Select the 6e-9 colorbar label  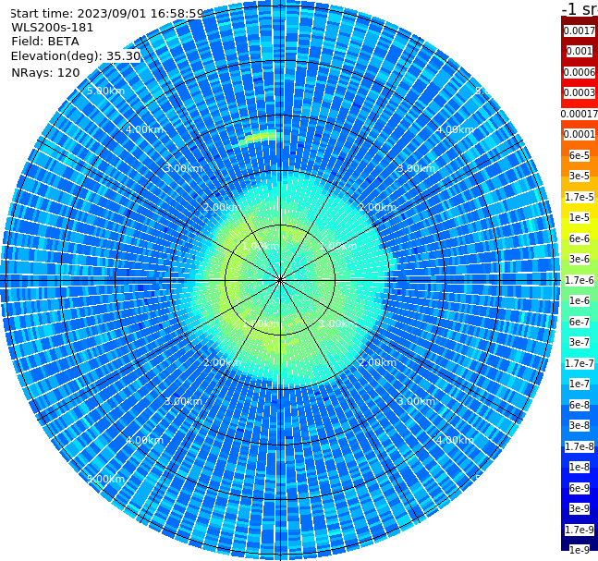(580, 488)
